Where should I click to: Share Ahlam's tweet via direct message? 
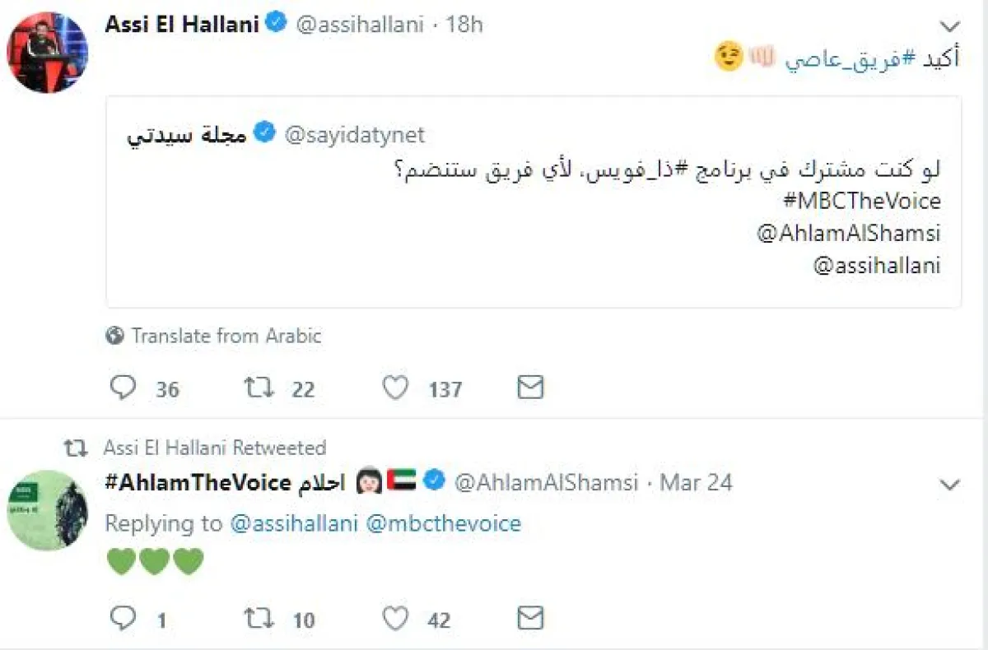[x=529, y=618]
